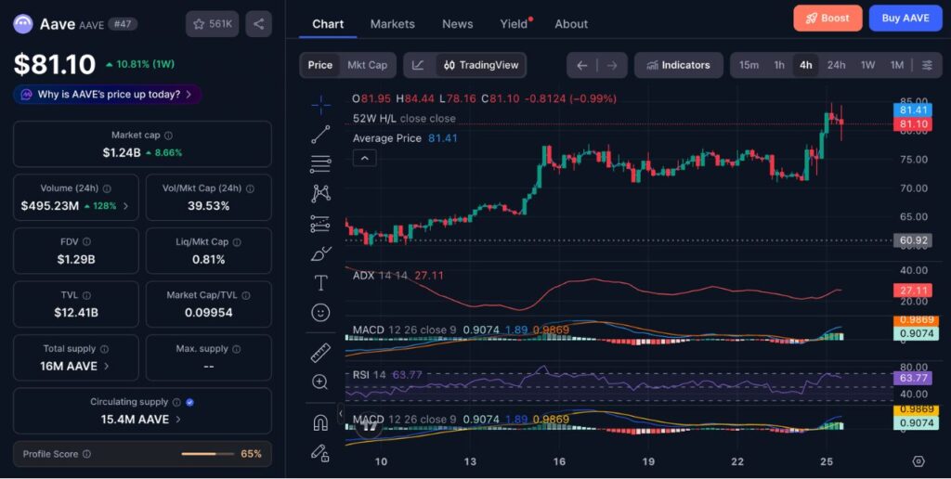Open the Fibonacci retracement tools
Image resolution: width=951 pixels, height=479 pixels.
[x=320, y=163]
